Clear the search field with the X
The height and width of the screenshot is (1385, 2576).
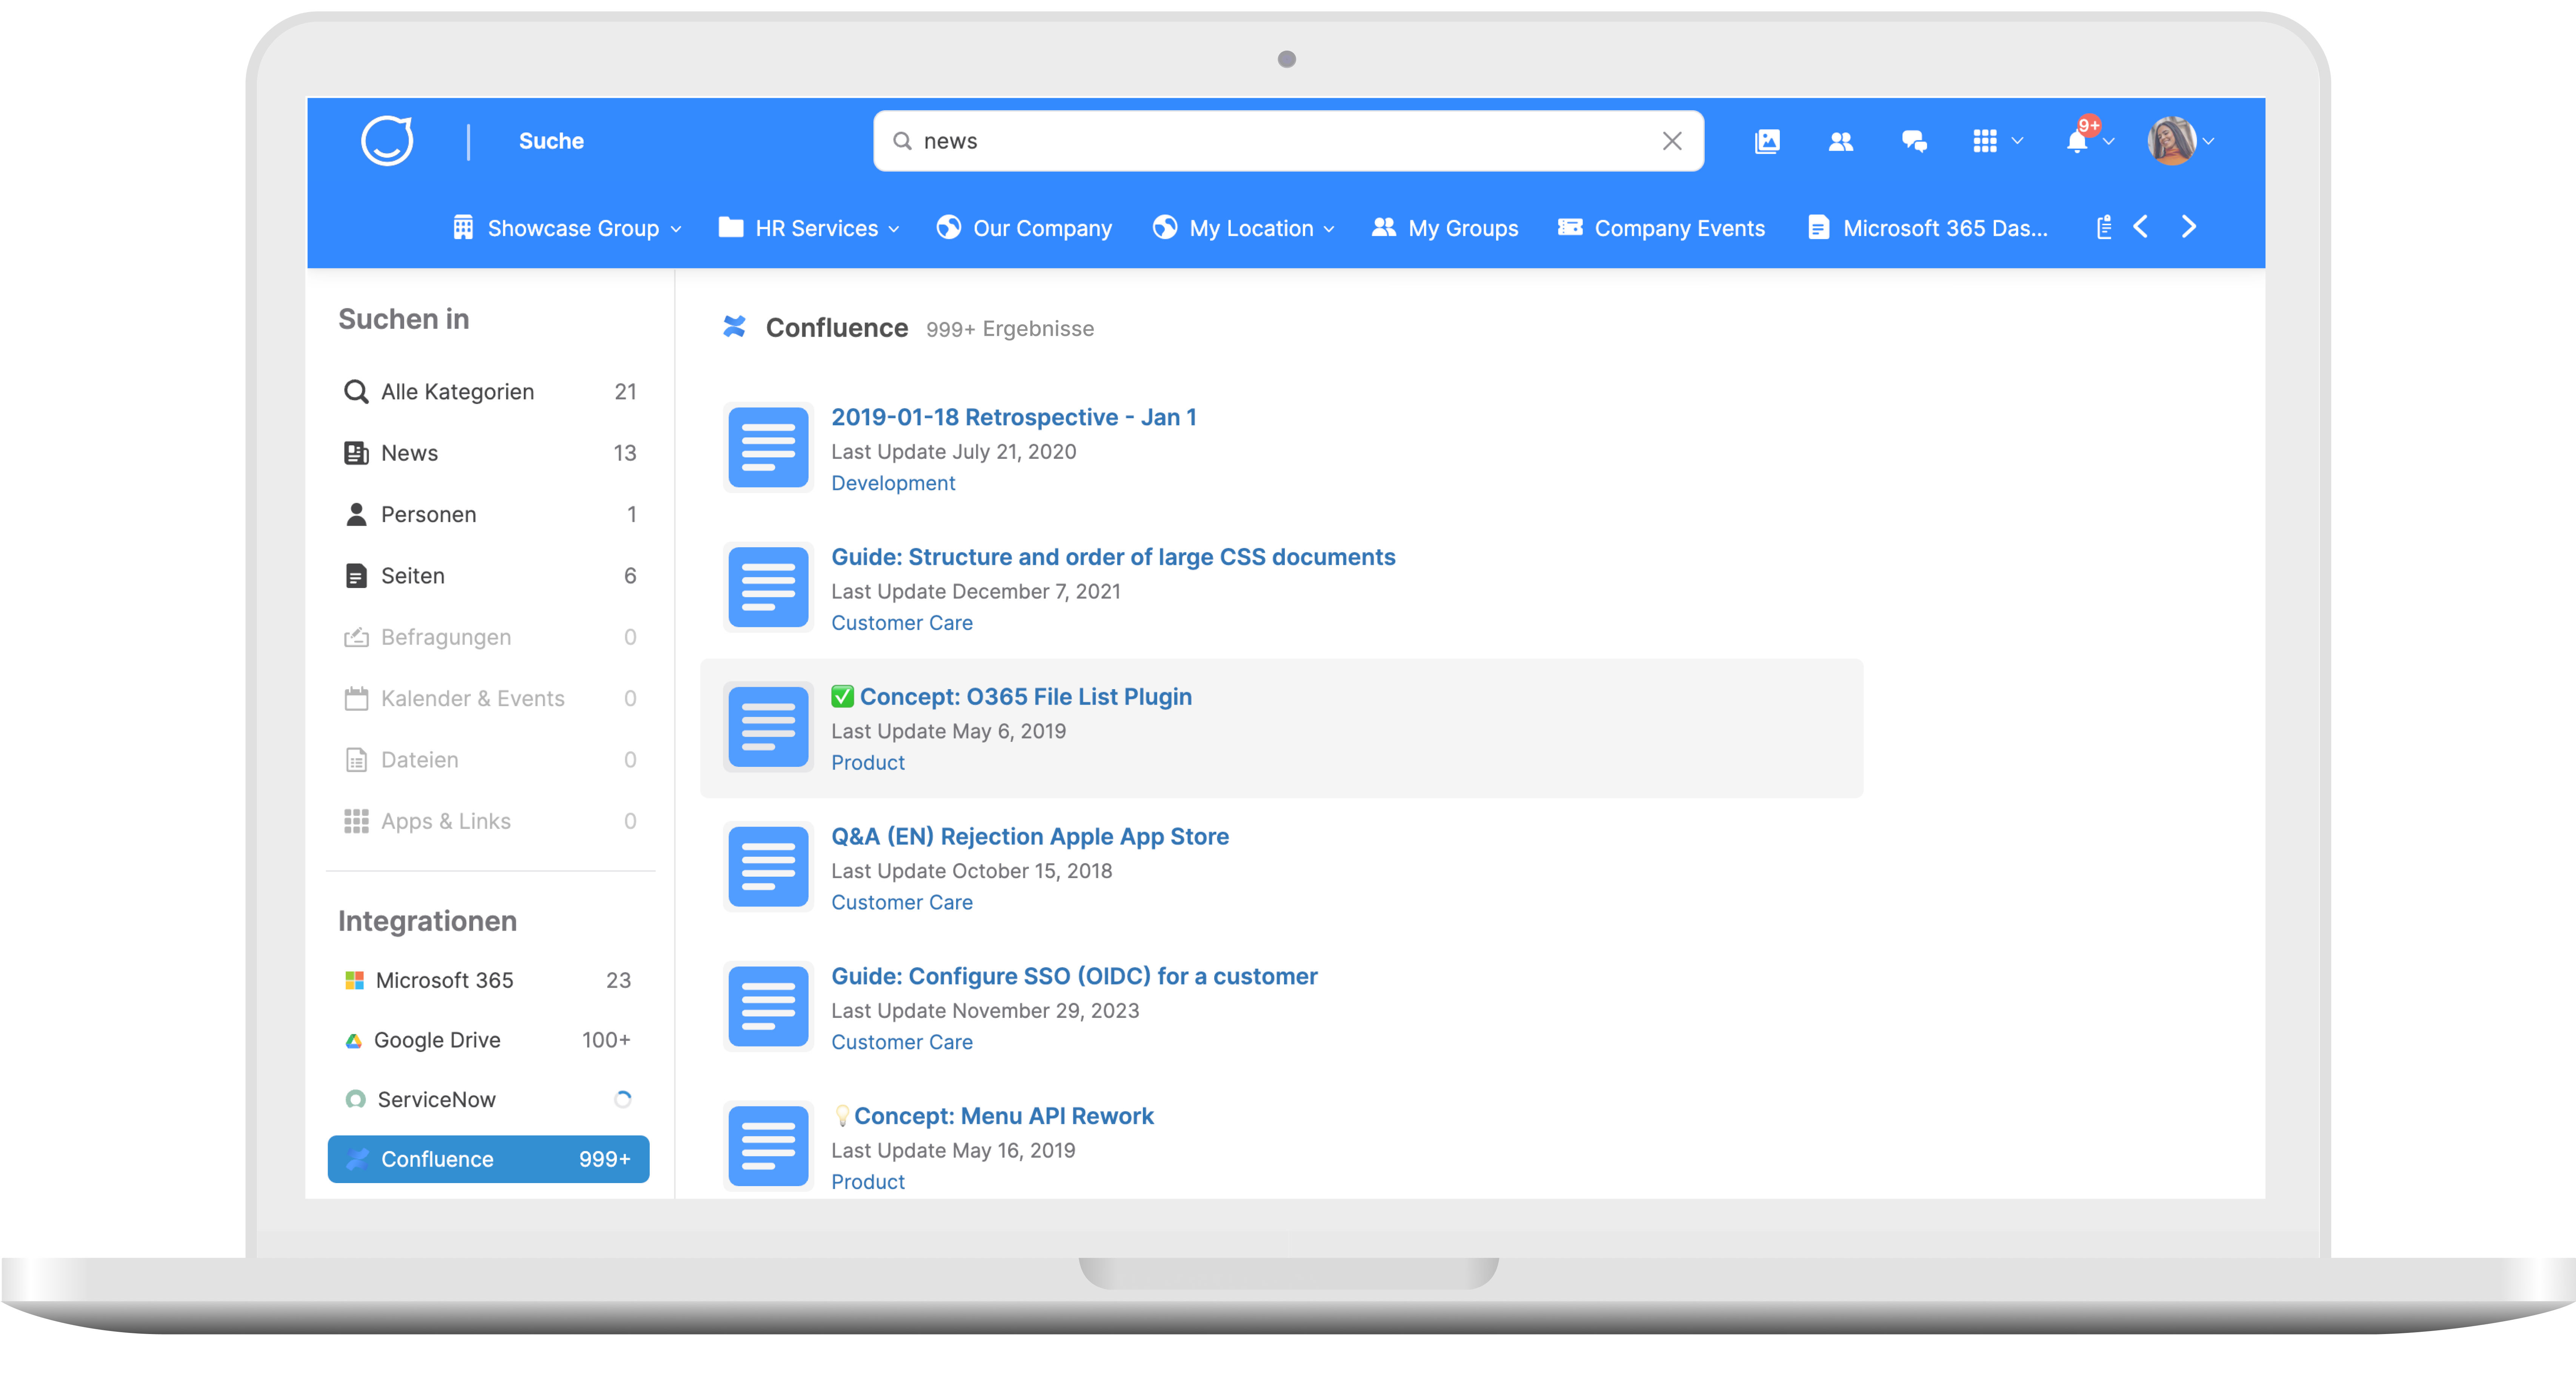(x=1671, y=141)
